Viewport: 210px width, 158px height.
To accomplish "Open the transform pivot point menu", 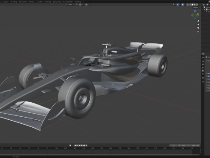I will (x=77, y=4).
